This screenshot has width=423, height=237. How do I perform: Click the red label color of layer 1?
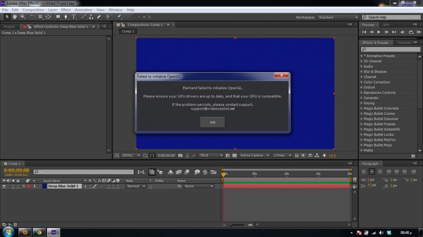29,186
